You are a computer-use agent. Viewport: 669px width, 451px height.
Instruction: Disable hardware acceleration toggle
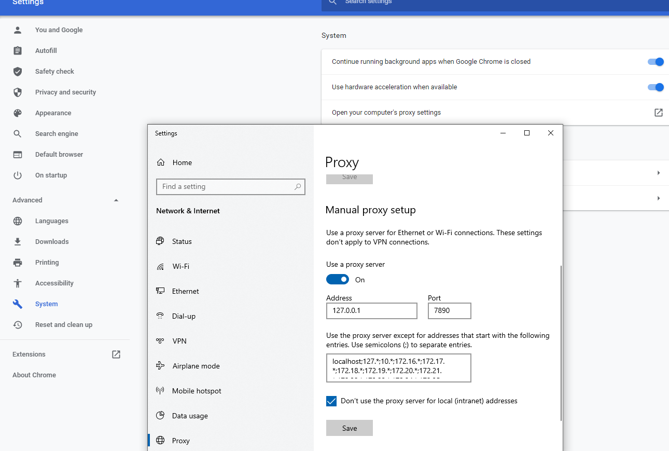tap(656, 87)
